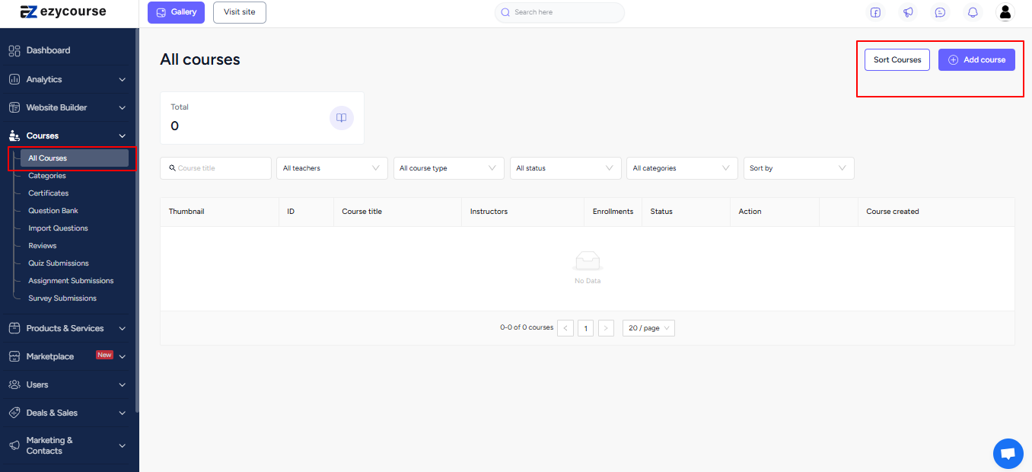Go to Dashboard
This screenshot has width=1032, height=472.
coord(48,50)
